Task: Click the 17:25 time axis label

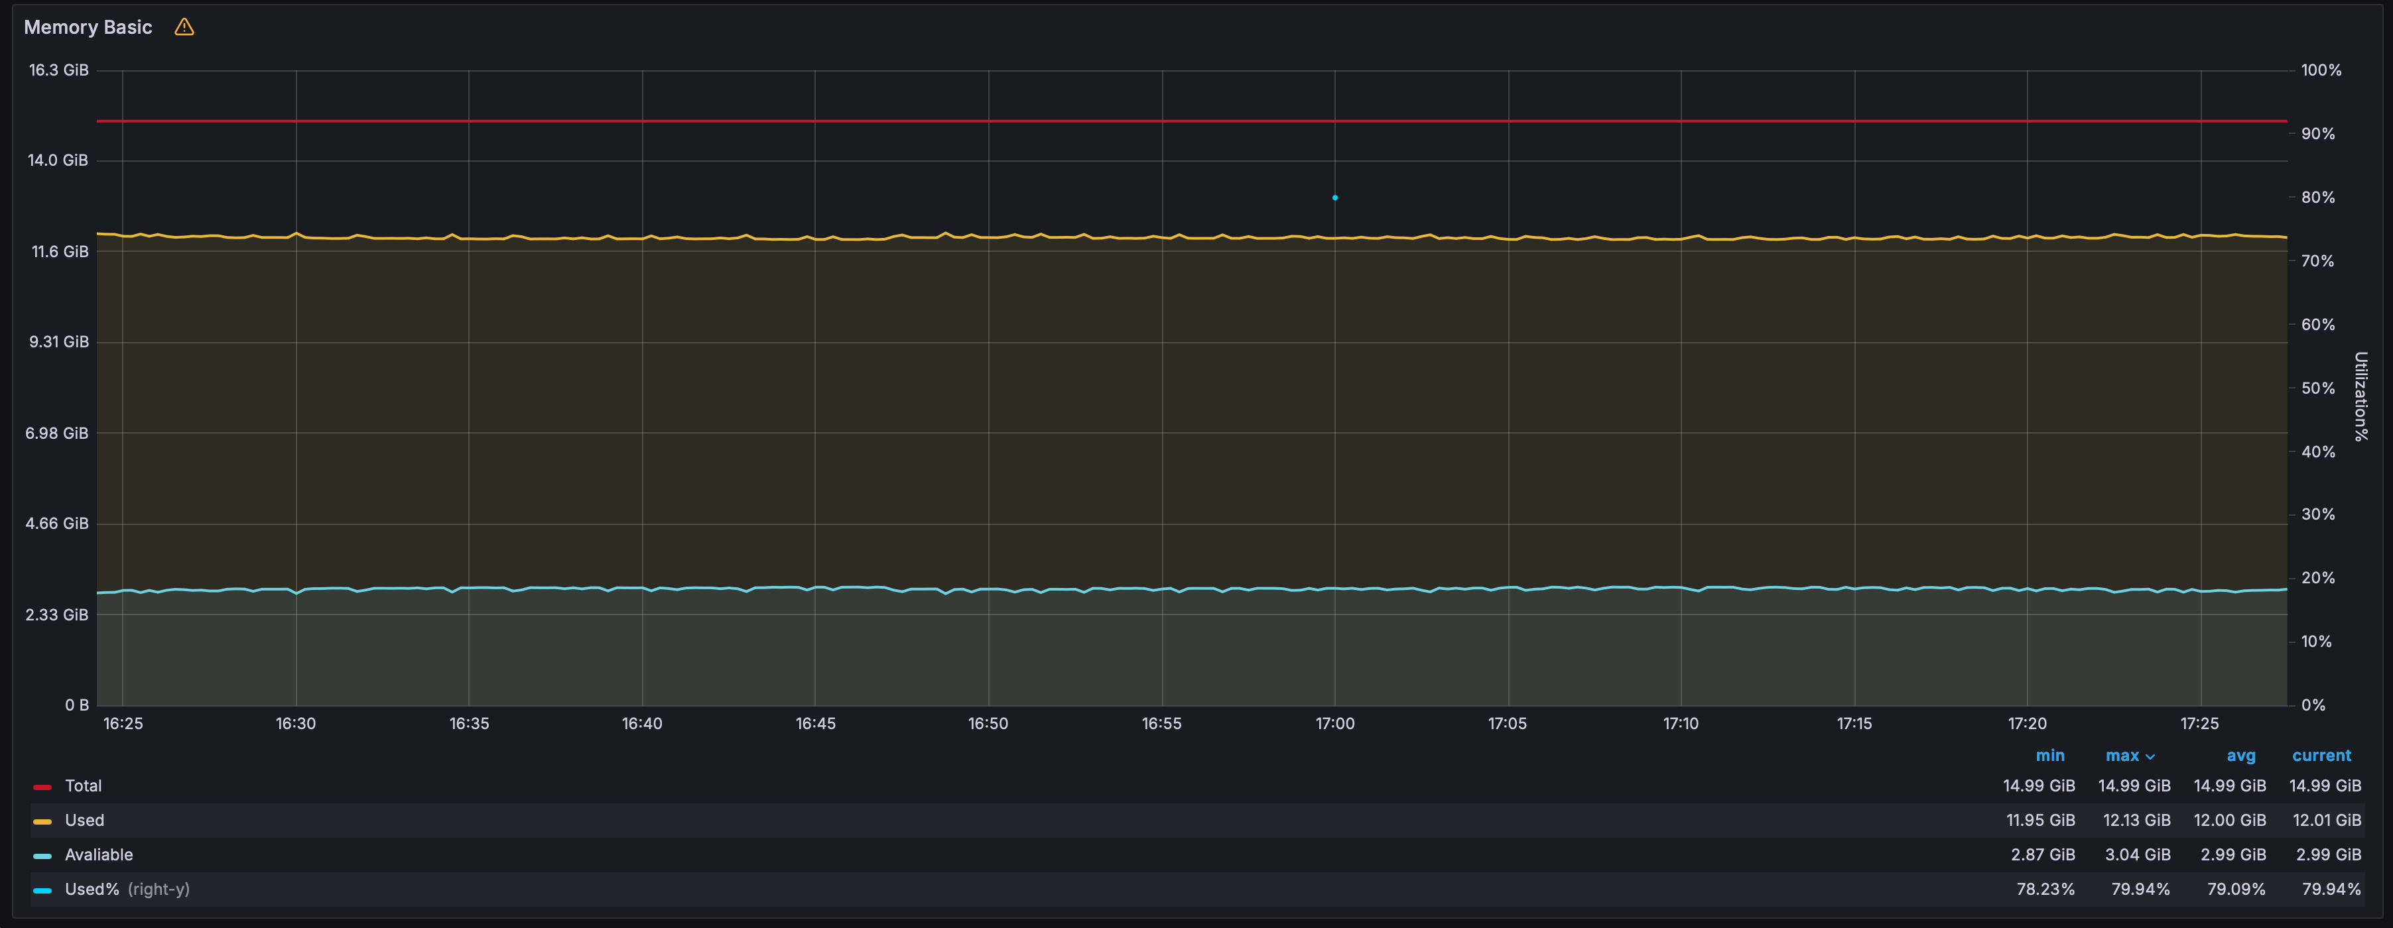Action: (2199, 724)
